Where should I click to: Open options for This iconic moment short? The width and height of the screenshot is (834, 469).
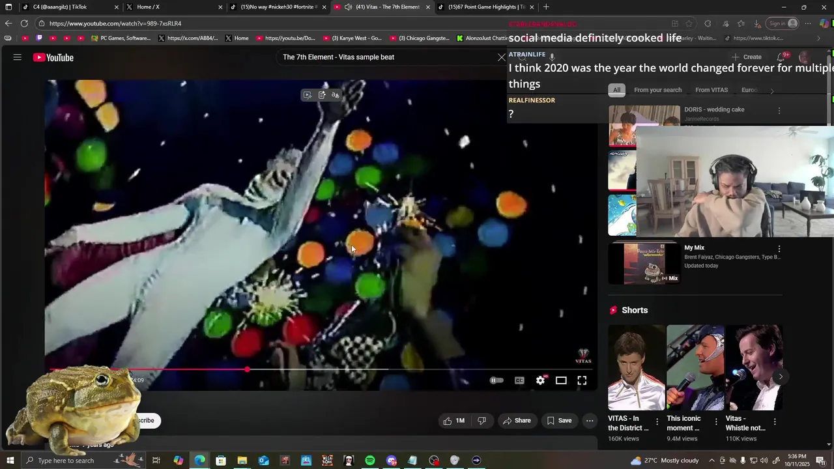[x=716, y=422]
